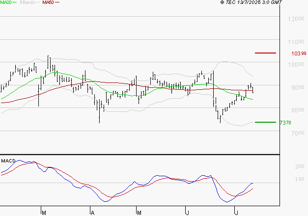308x216 pixels.
Task: Click the green MA20 legend line swatch
Action: pos(15,3)
